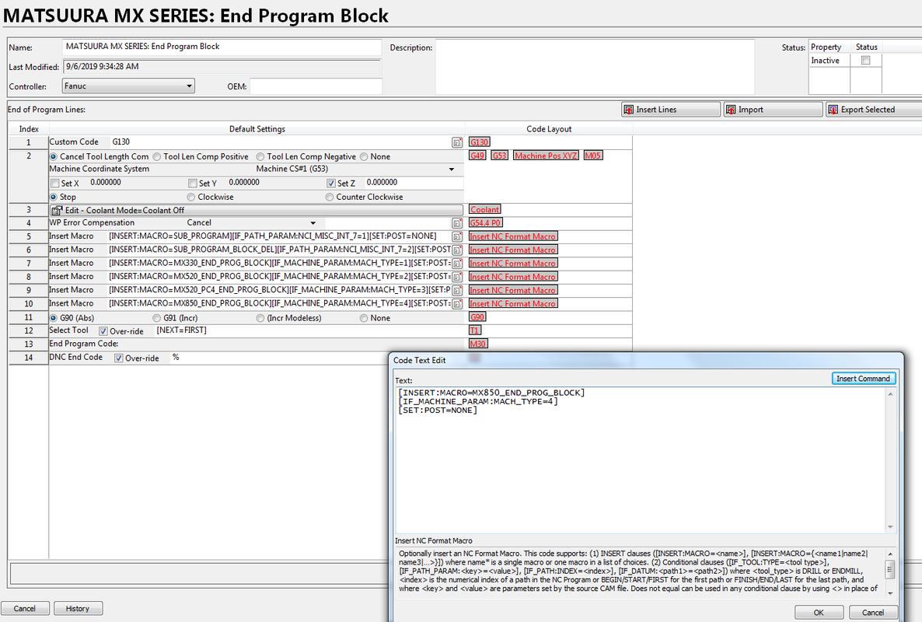
Task: Click the G53 code layout tag
Action: [500, 155]
